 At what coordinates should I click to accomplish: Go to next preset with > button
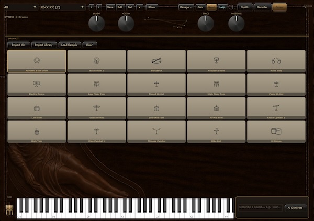tap(98, 7)
